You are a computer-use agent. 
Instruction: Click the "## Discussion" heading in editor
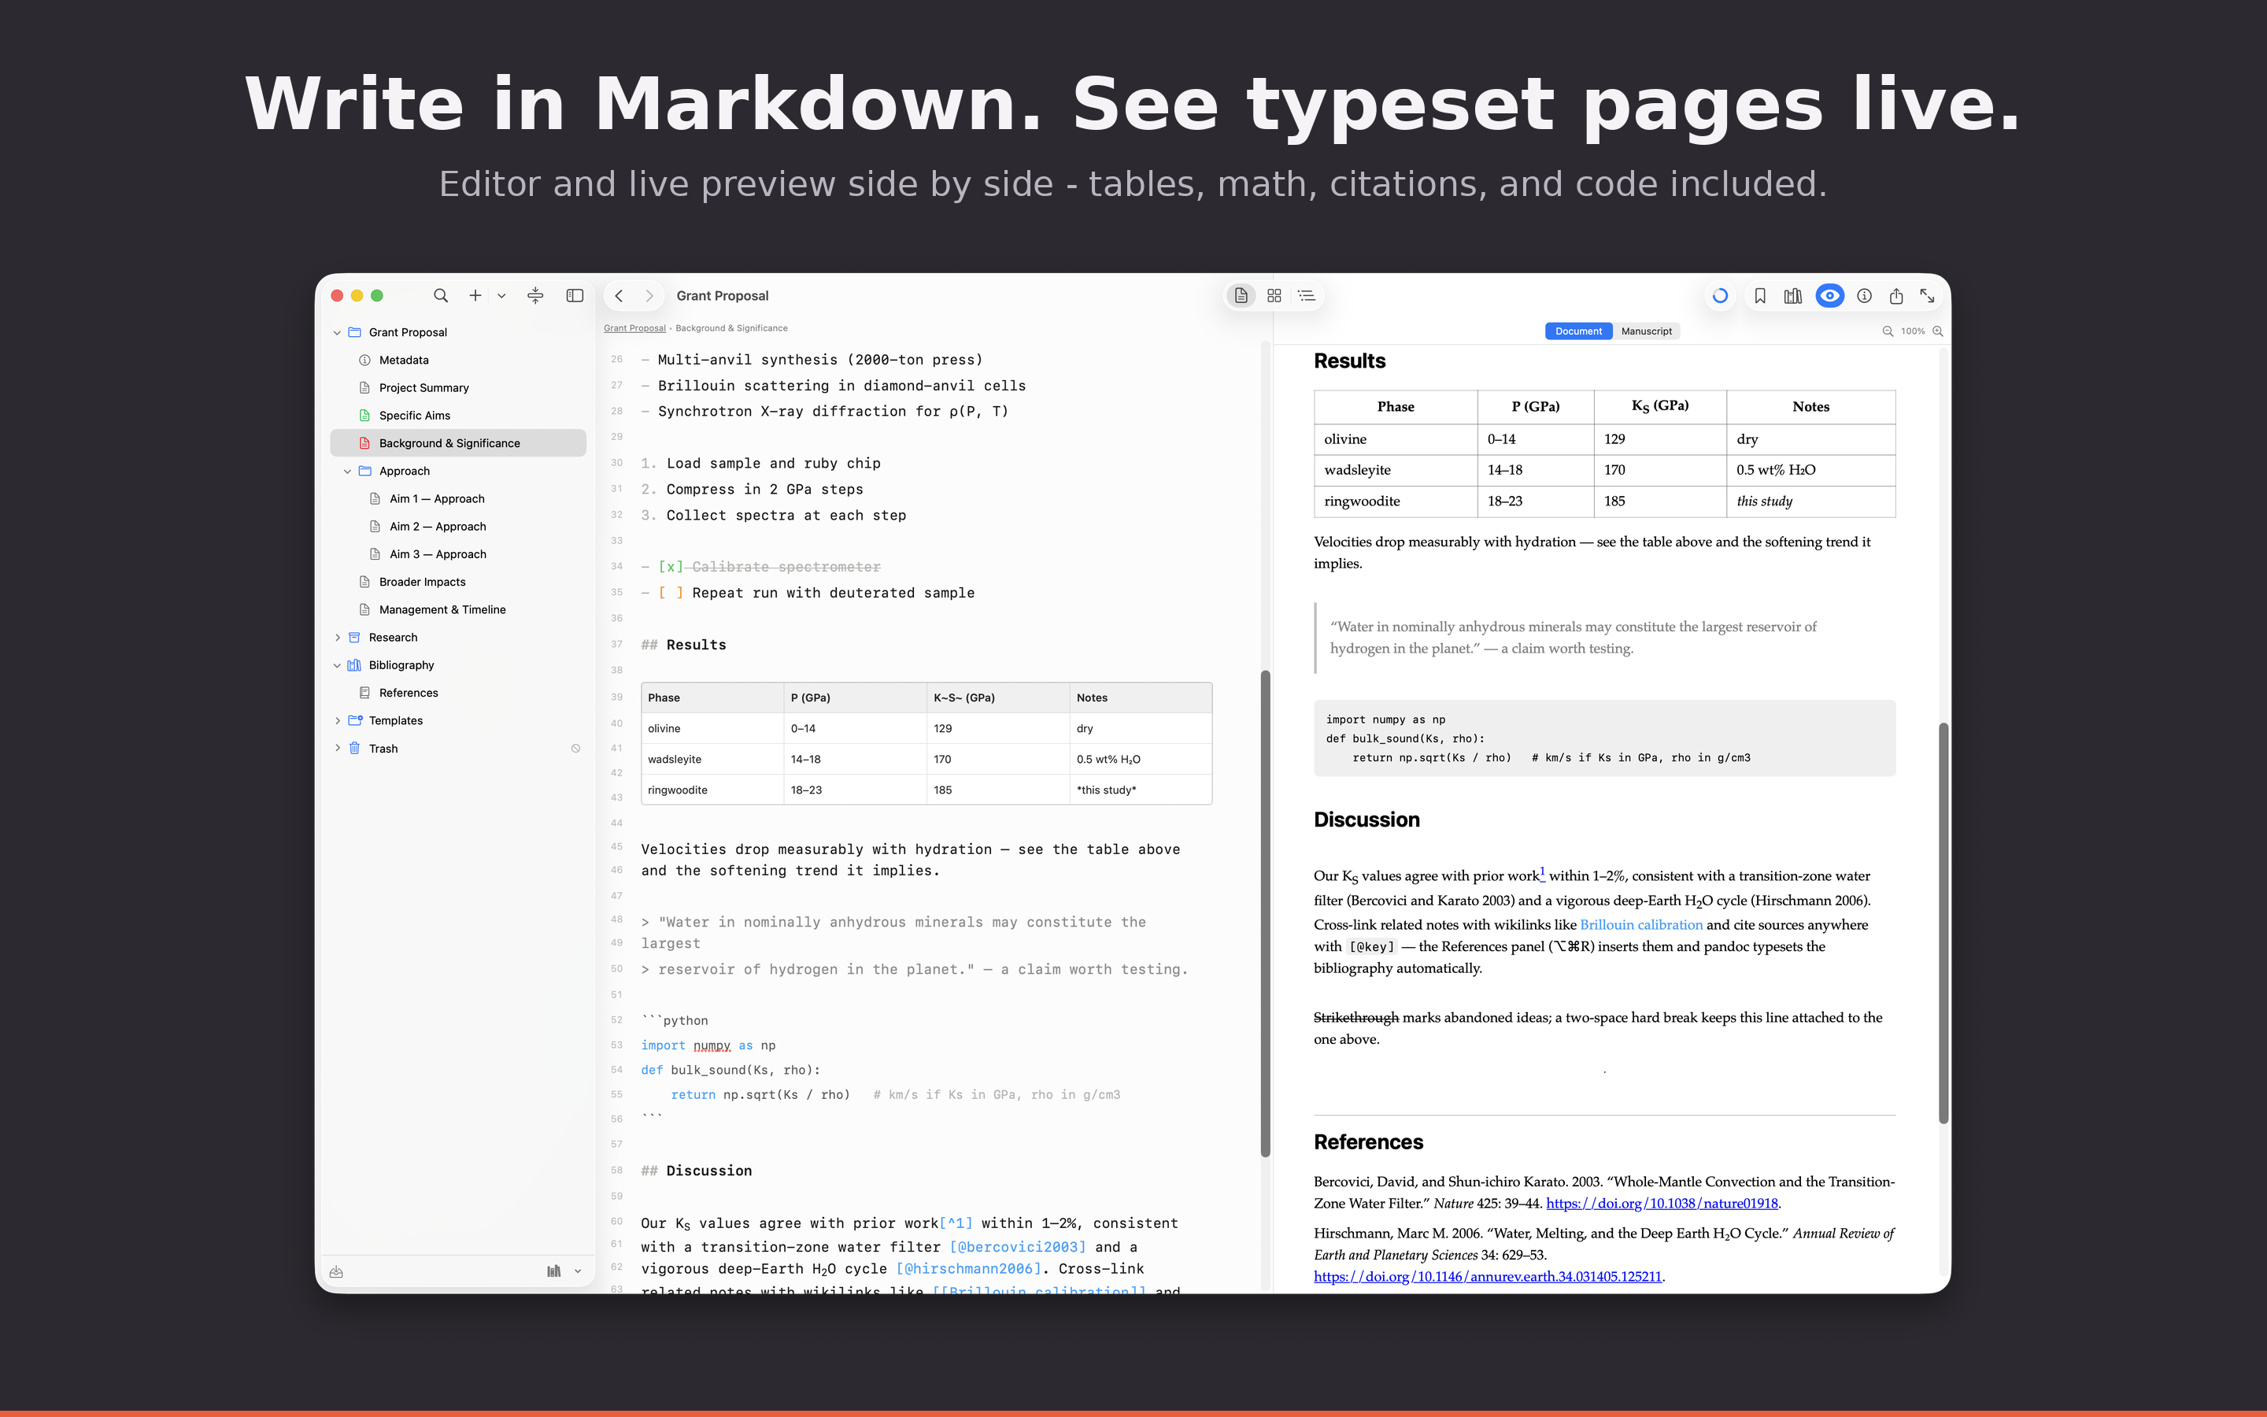(x=696, y=1171)
